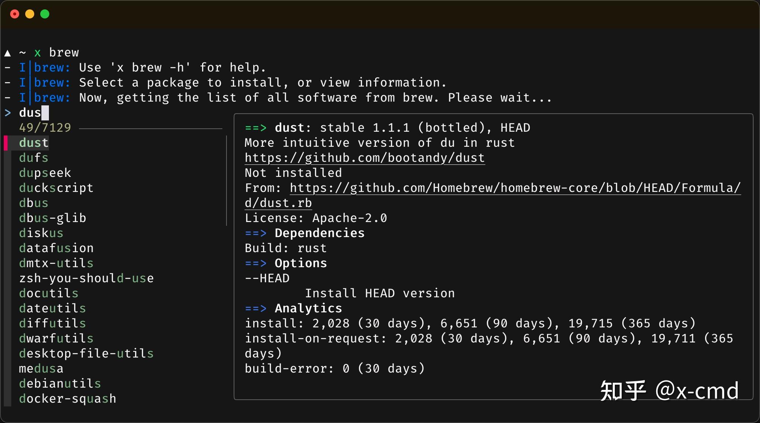Open the bootandy/dust GitHub link

point(364,158)
